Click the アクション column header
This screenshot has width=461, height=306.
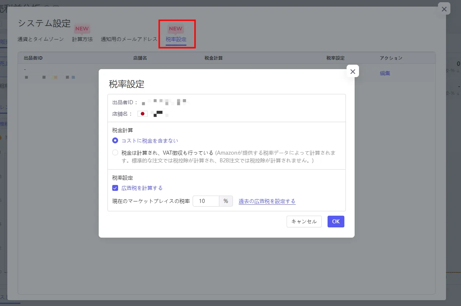point(391,58)
